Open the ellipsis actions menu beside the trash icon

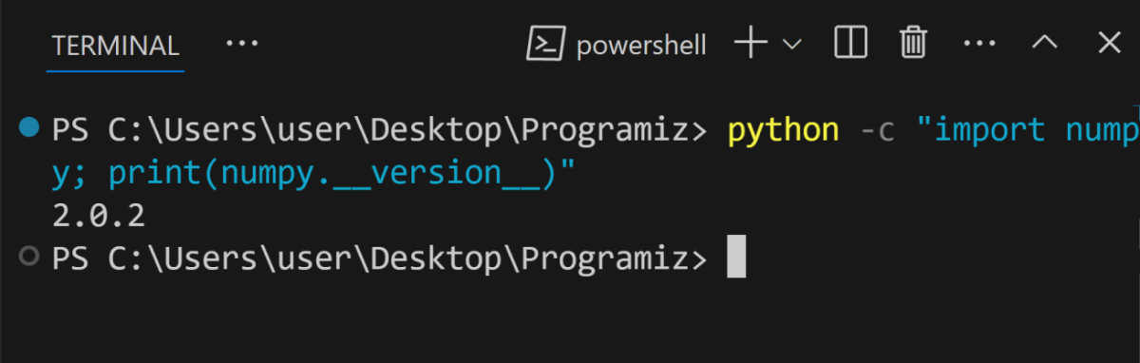coord(978,44)
